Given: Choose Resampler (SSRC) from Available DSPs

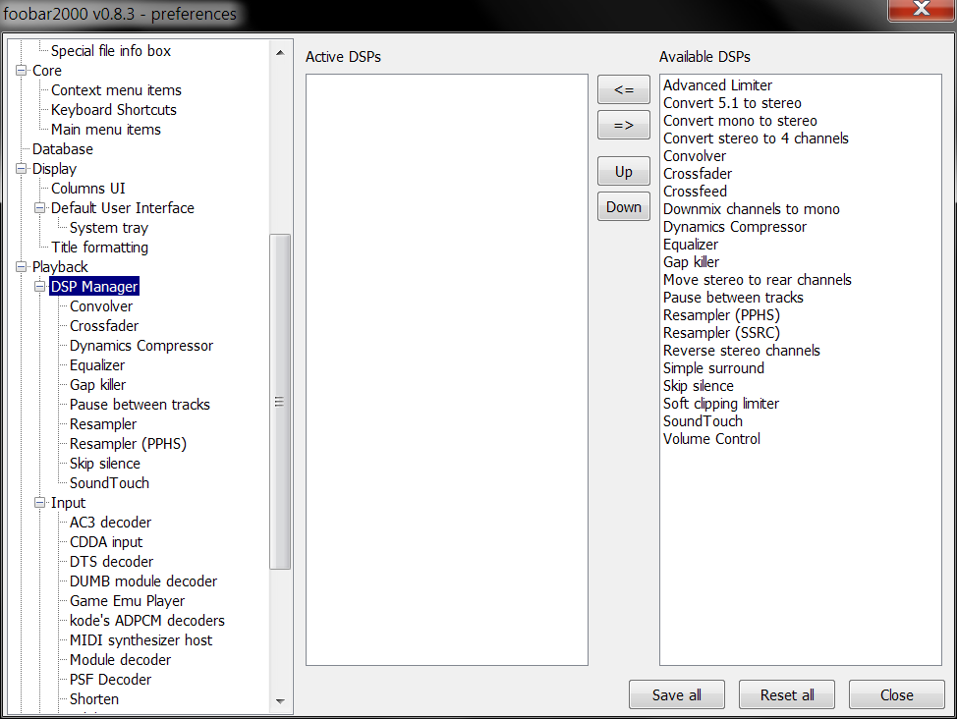Looking at the screenshot, I should [721, 333].
